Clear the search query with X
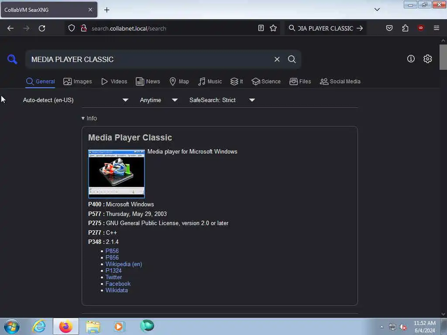 click(x=277, y=59)
